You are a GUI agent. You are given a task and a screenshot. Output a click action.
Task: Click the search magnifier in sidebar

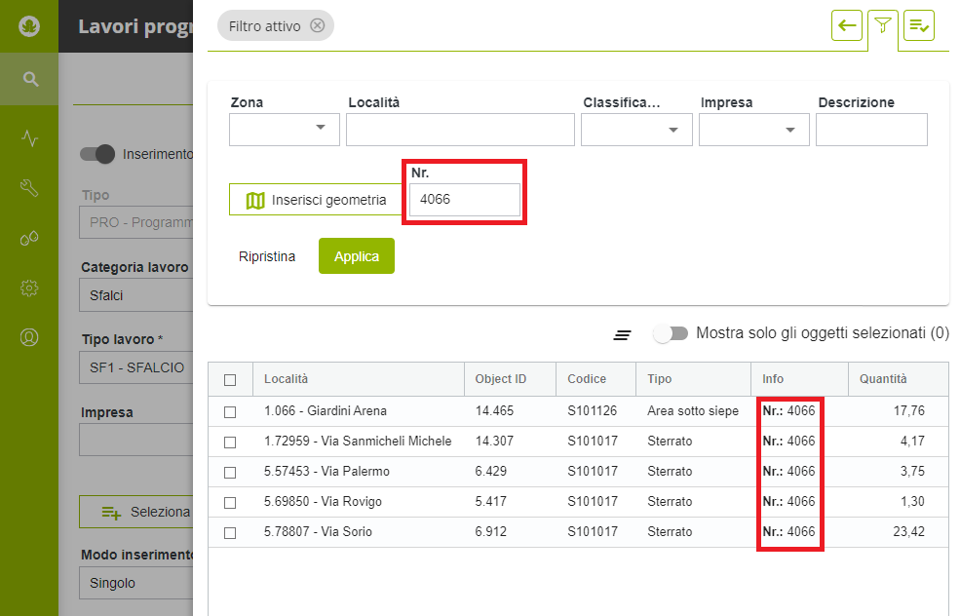30,79
